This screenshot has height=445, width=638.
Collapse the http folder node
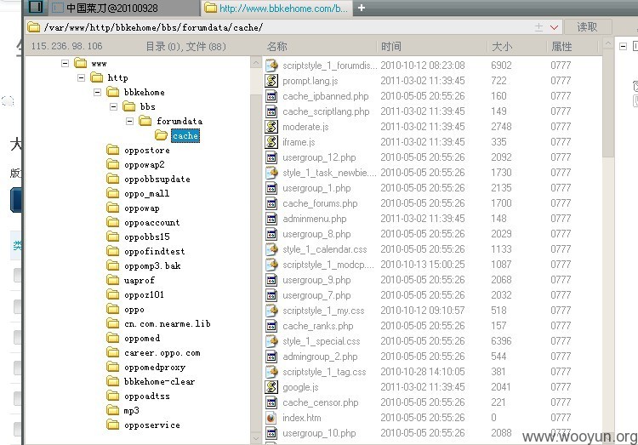pyautogui.click(x=82, y=77)
